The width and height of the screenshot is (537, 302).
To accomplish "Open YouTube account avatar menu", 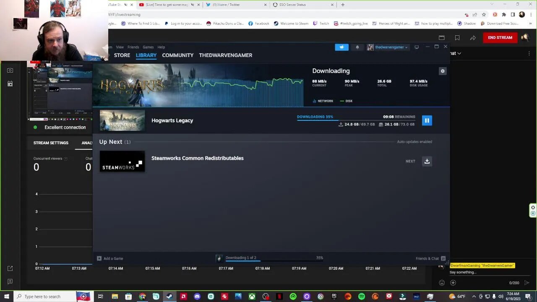I will tap(525, 37).
